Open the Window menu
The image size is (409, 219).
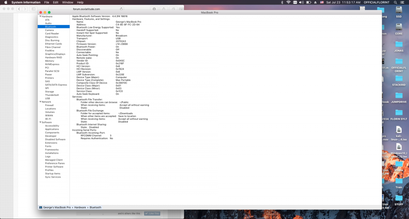67,2
